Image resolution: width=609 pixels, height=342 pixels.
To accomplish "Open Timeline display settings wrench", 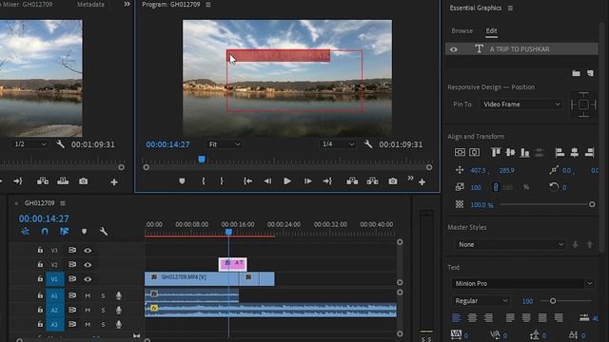I will [x=104, y=232].
